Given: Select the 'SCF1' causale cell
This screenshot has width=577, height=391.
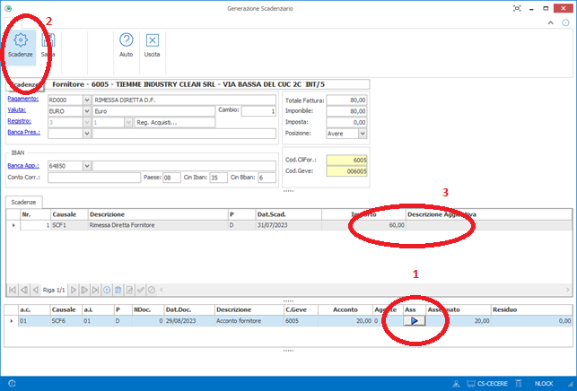Looking at the screenshot, I should pyautogui.click(x=69, y=225).
